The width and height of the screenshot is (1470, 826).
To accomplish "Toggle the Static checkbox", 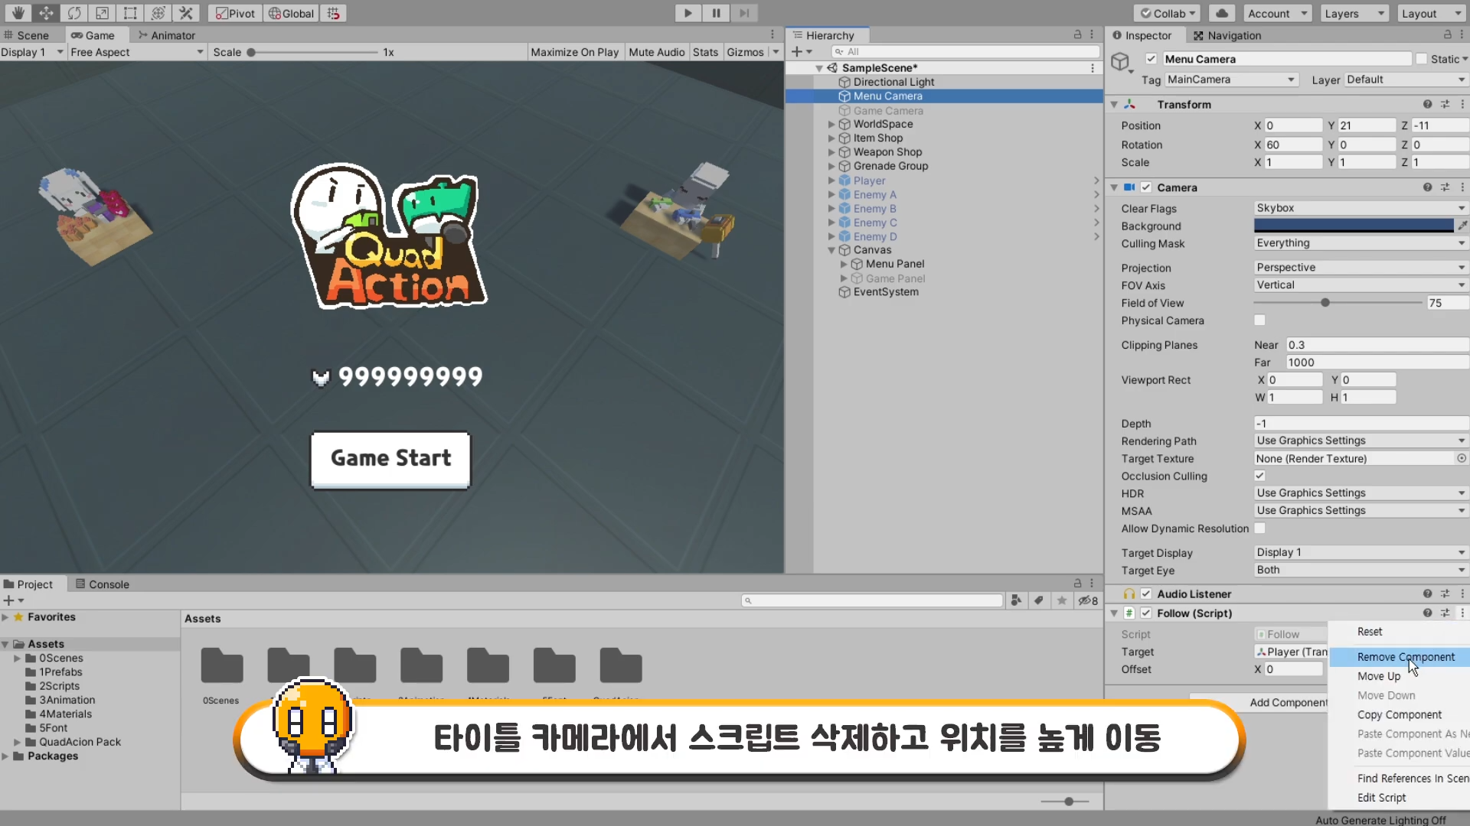I will [x=1422, y=59].
